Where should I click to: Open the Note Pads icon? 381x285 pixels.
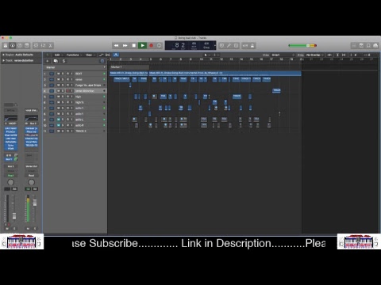(361, 46)
